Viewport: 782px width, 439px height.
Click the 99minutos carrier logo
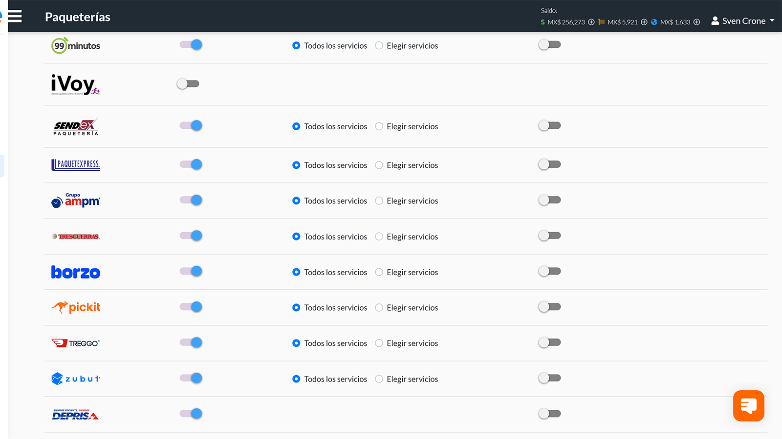(76, 45)
